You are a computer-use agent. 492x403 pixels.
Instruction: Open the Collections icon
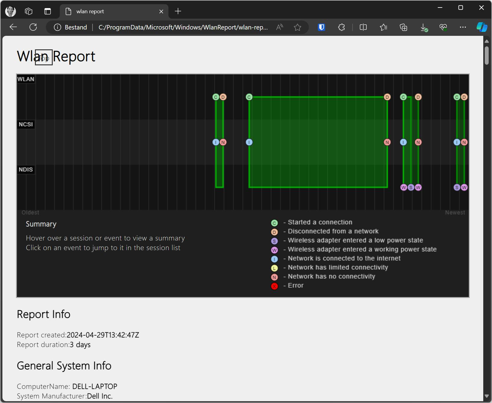click(403, 27)
